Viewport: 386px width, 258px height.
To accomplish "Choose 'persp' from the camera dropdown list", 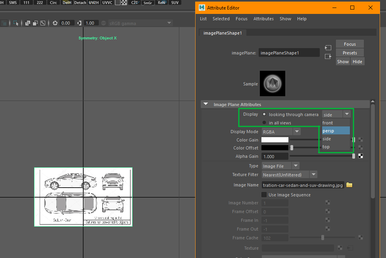I will click(335, 131).
